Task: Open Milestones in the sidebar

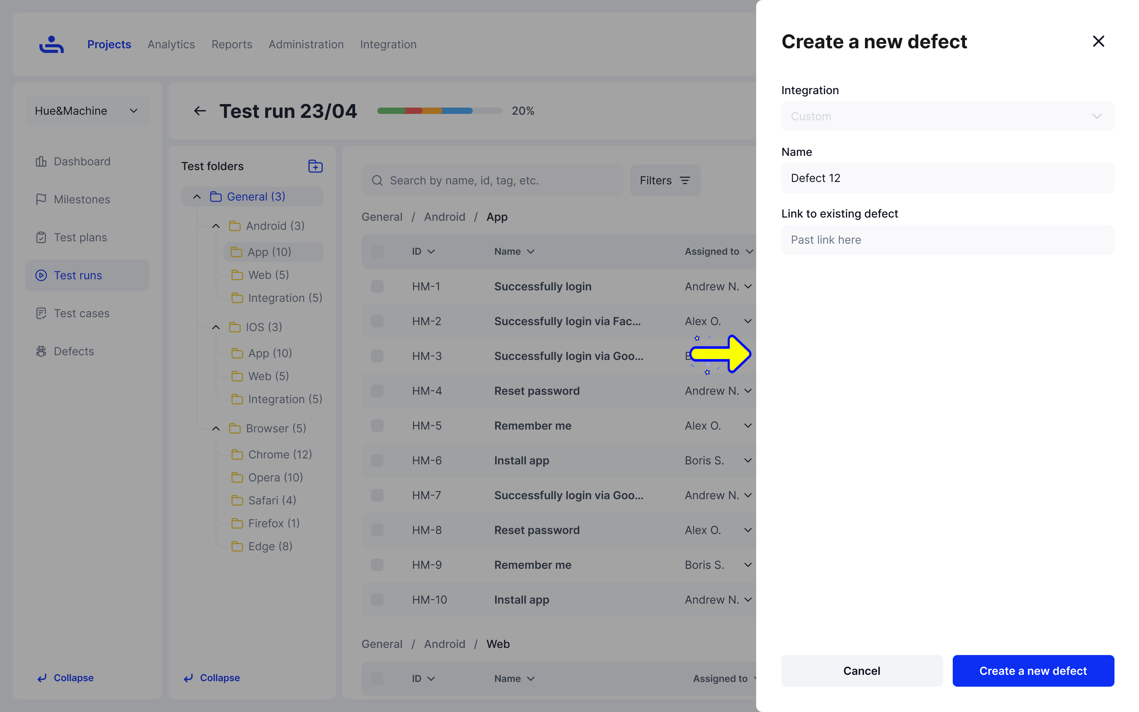Action: [x=82, y=199]
